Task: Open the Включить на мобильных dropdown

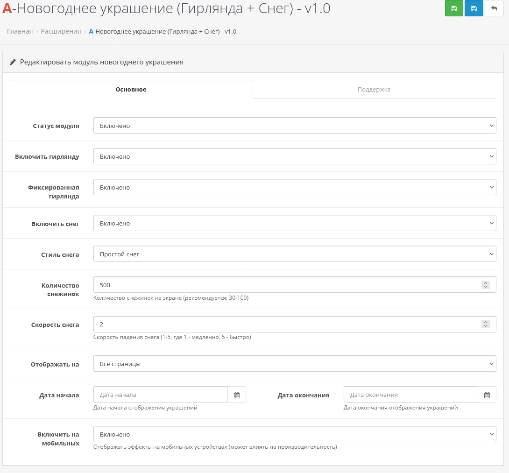Action: point(295,434)
